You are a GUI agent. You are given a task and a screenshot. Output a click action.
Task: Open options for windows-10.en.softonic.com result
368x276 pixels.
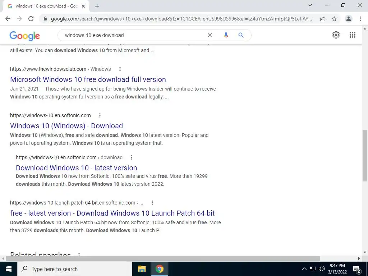click(x=100, y=115)
